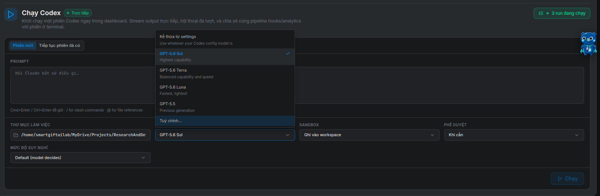The image size is (600, 196).
Task: Select Kế thừa từ settings option
Action: (x=225, y=39)
